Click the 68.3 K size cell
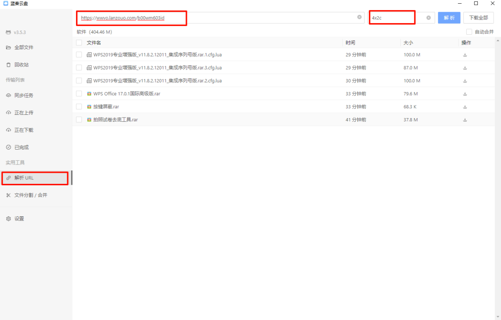 tap(410, 107)
